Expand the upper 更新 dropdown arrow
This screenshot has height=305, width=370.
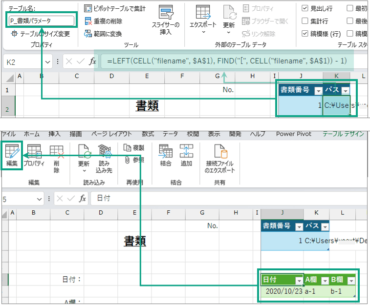tap(229, 33)
